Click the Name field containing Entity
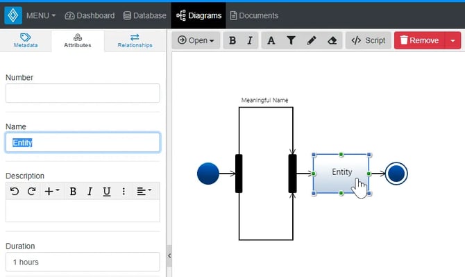Viewport: 465px width, 277px height. pyautogui.click(x=83, y=142)
